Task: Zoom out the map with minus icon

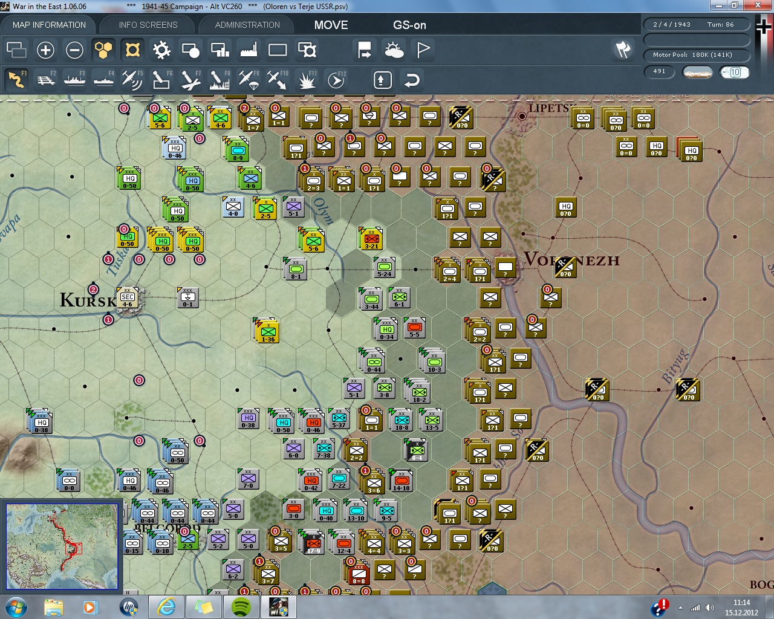Action: (x=74, y=50)
